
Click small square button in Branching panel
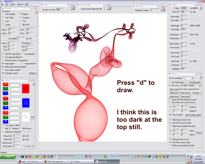point(163,9)
